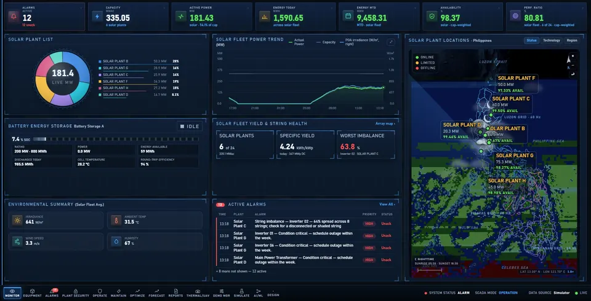Screen dimensions: 591x301
Task: Click the Wind Speed icon
Action: pos(17,241)
